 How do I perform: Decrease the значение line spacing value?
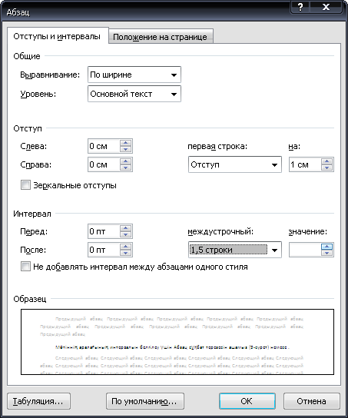click(x=326, y=253)
